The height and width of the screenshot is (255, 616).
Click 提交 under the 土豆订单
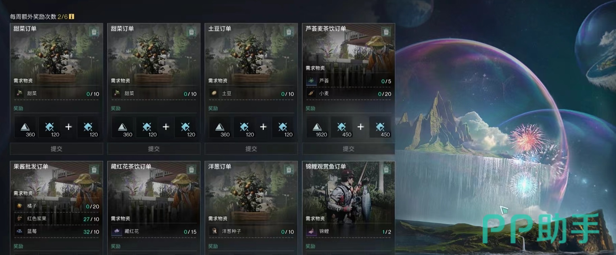pyautogui.click(x=251, y=149)
